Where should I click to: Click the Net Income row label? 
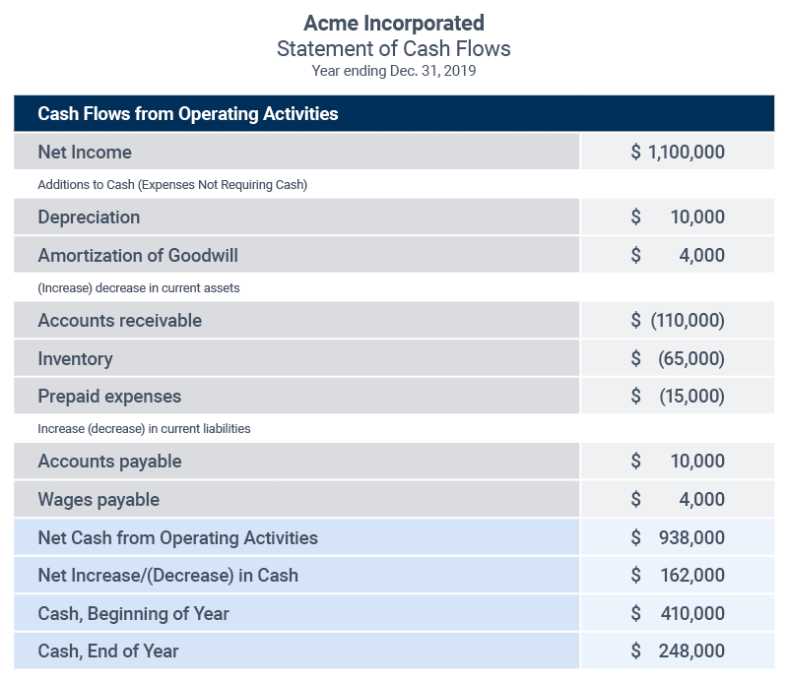[x=85, y=153]
